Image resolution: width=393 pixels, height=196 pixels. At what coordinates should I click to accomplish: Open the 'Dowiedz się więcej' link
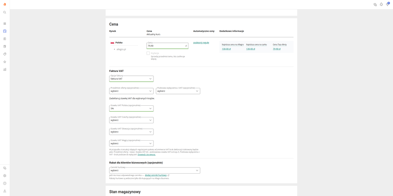(x=146, y=155)
